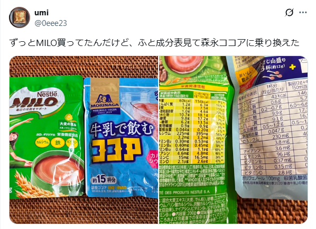Click the yellow 鉄 badge on MILO pack
316x229 pixels.
coord(58,143)
